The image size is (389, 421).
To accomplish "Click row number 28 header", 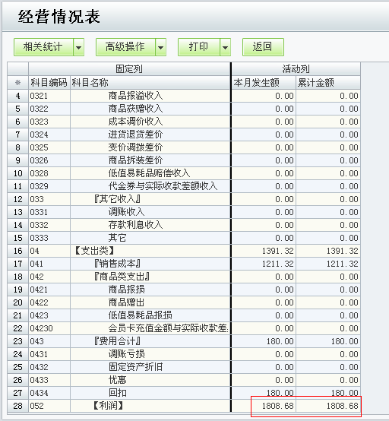I will (x=17, y=406).
